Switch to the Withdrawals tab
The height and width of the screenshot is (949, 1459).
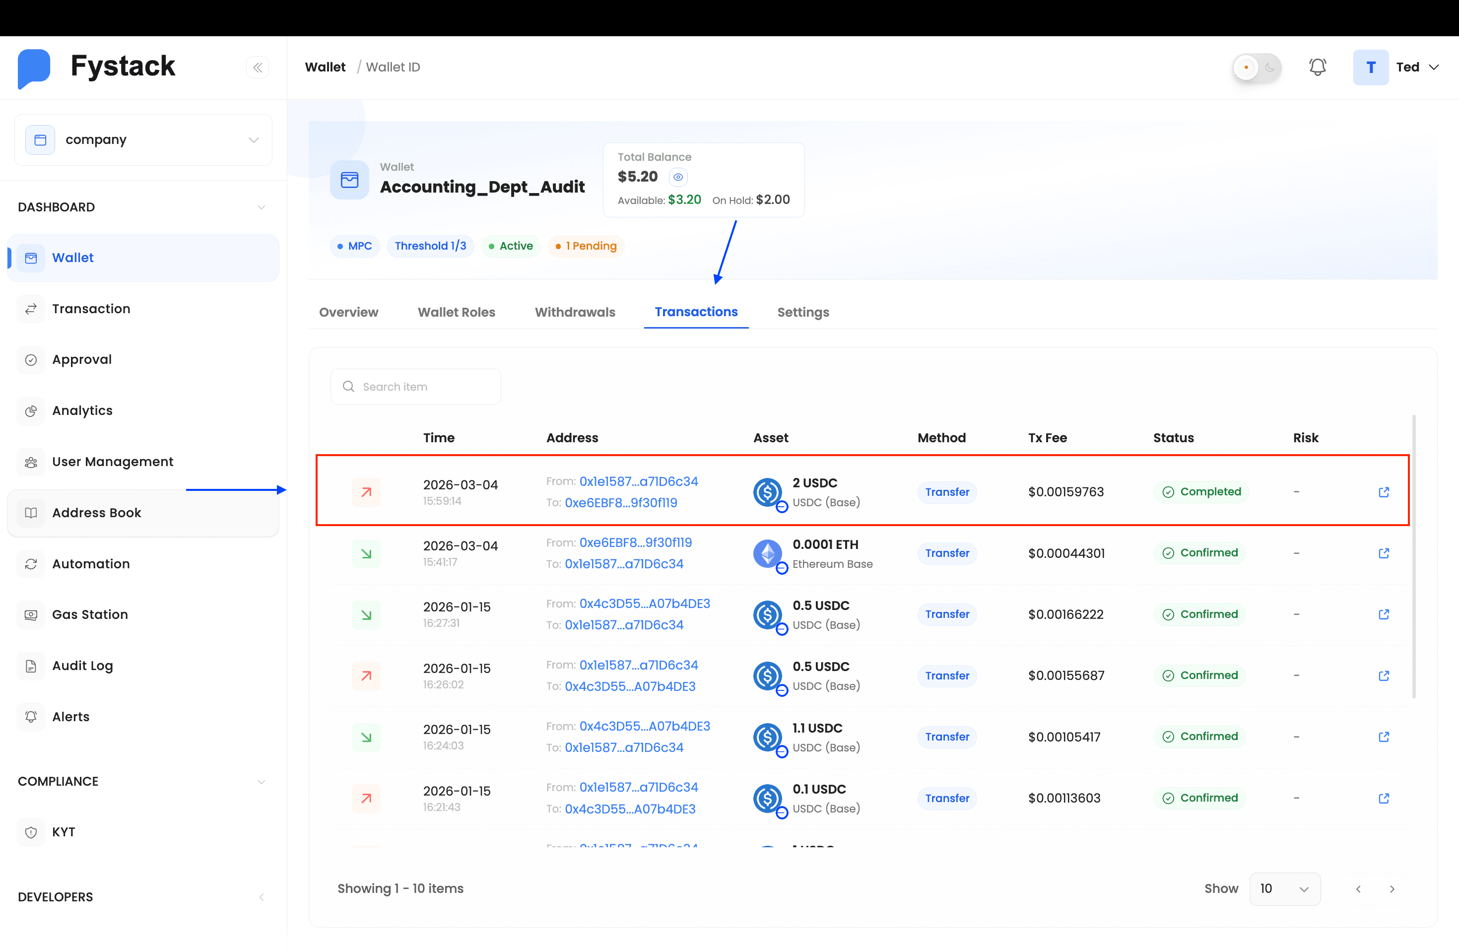click(575, 312)
